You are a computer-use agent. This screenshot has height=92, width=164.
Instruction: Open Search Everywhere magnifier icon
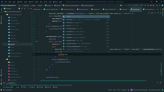coord(157,5)
